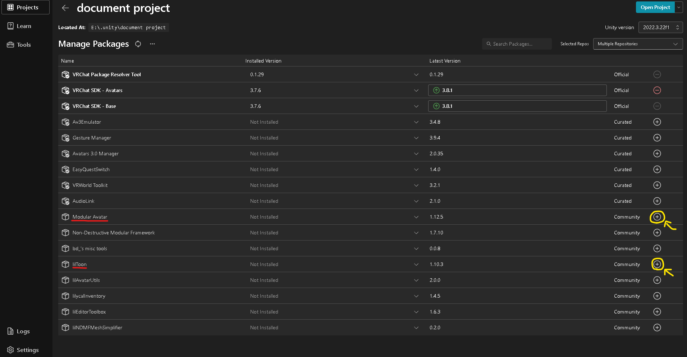This screenshot has width=687, height=357.
Task: Click the Name column header
Action: (68, 61)
